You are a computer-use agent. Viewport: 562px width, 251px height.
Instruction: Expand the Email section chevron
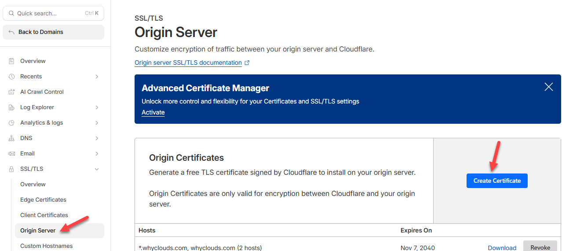pyautogui.click(x=97, y=154)
